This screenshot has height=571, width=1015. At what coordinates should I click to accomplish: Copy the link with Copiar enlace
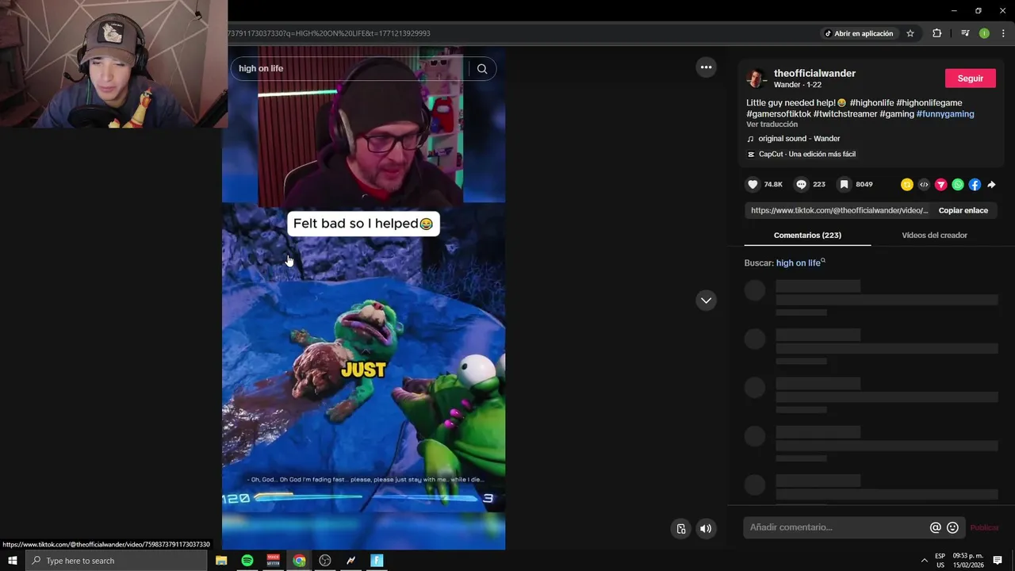(963, 210)
